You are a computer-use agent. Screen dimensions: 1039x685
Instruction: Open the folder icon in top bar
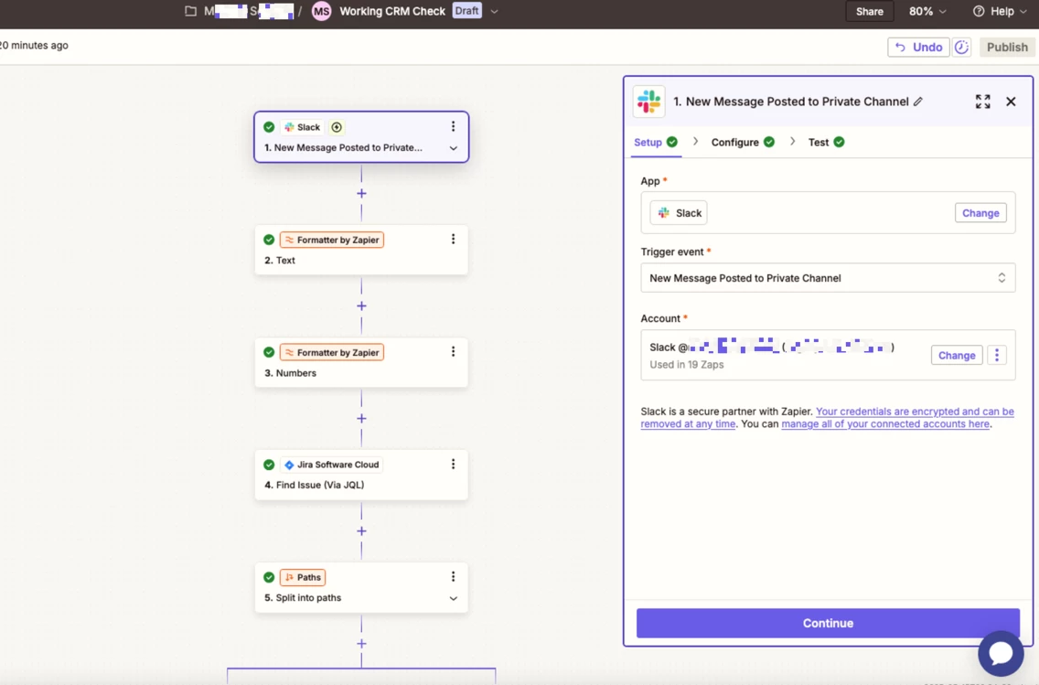pos(191,11)
